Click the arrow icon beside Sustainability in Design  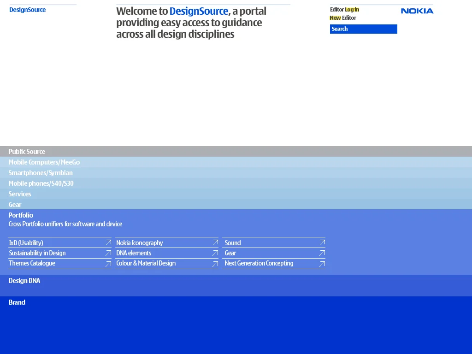click(108, 253)
